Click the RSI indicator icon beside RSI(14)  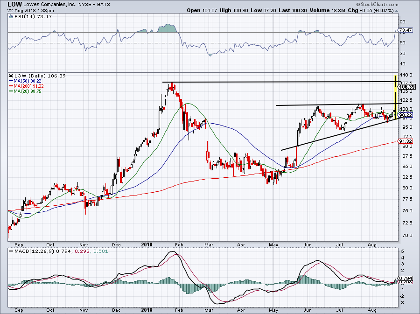(11, 16)
